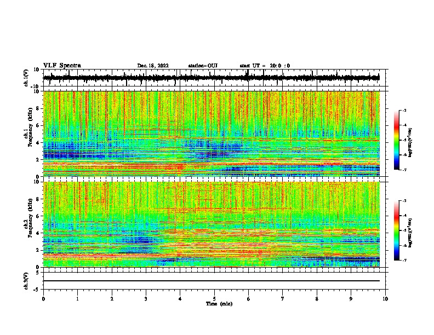Image resolution: width=434 pixels, height=335 pixels.
Task: Click inside the ch.2 spectrogram panel
Action: [x=211, y=224]
